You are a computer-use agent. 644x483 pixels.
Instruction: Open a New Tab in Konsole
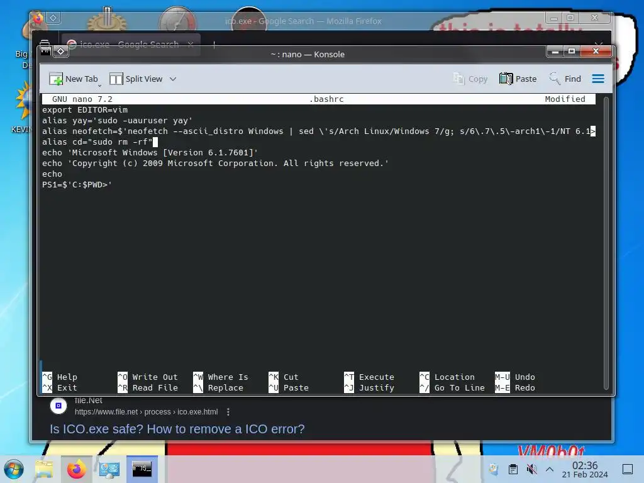click(x=74, y=79)
